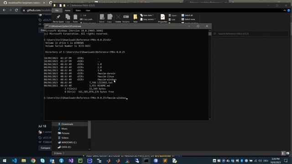Click Select none in Explorer ribbon
The height and width of the screenshot is (164, 292).
(x=188, y=19)
